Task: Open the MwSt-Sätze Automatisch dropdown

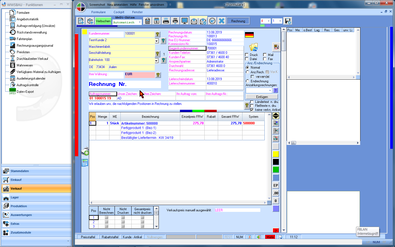Action: click(140, 23)
